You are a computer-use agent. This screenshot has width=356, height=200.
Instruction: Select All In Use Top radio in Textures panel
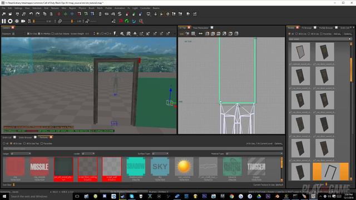pyautogui.click(x=24, y=143)
